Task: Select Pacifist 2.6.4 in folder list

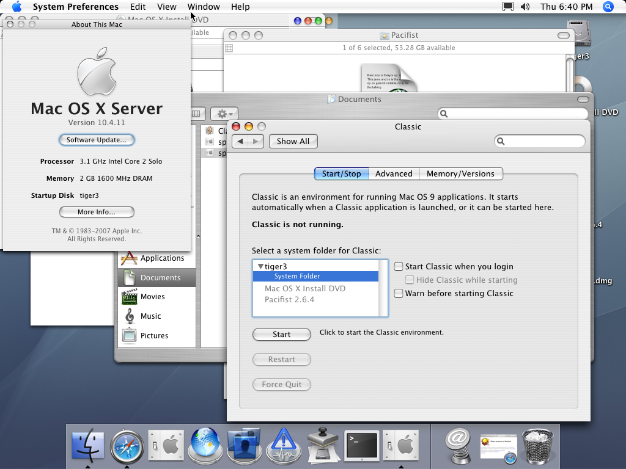Action: click(x=289, y=299)
